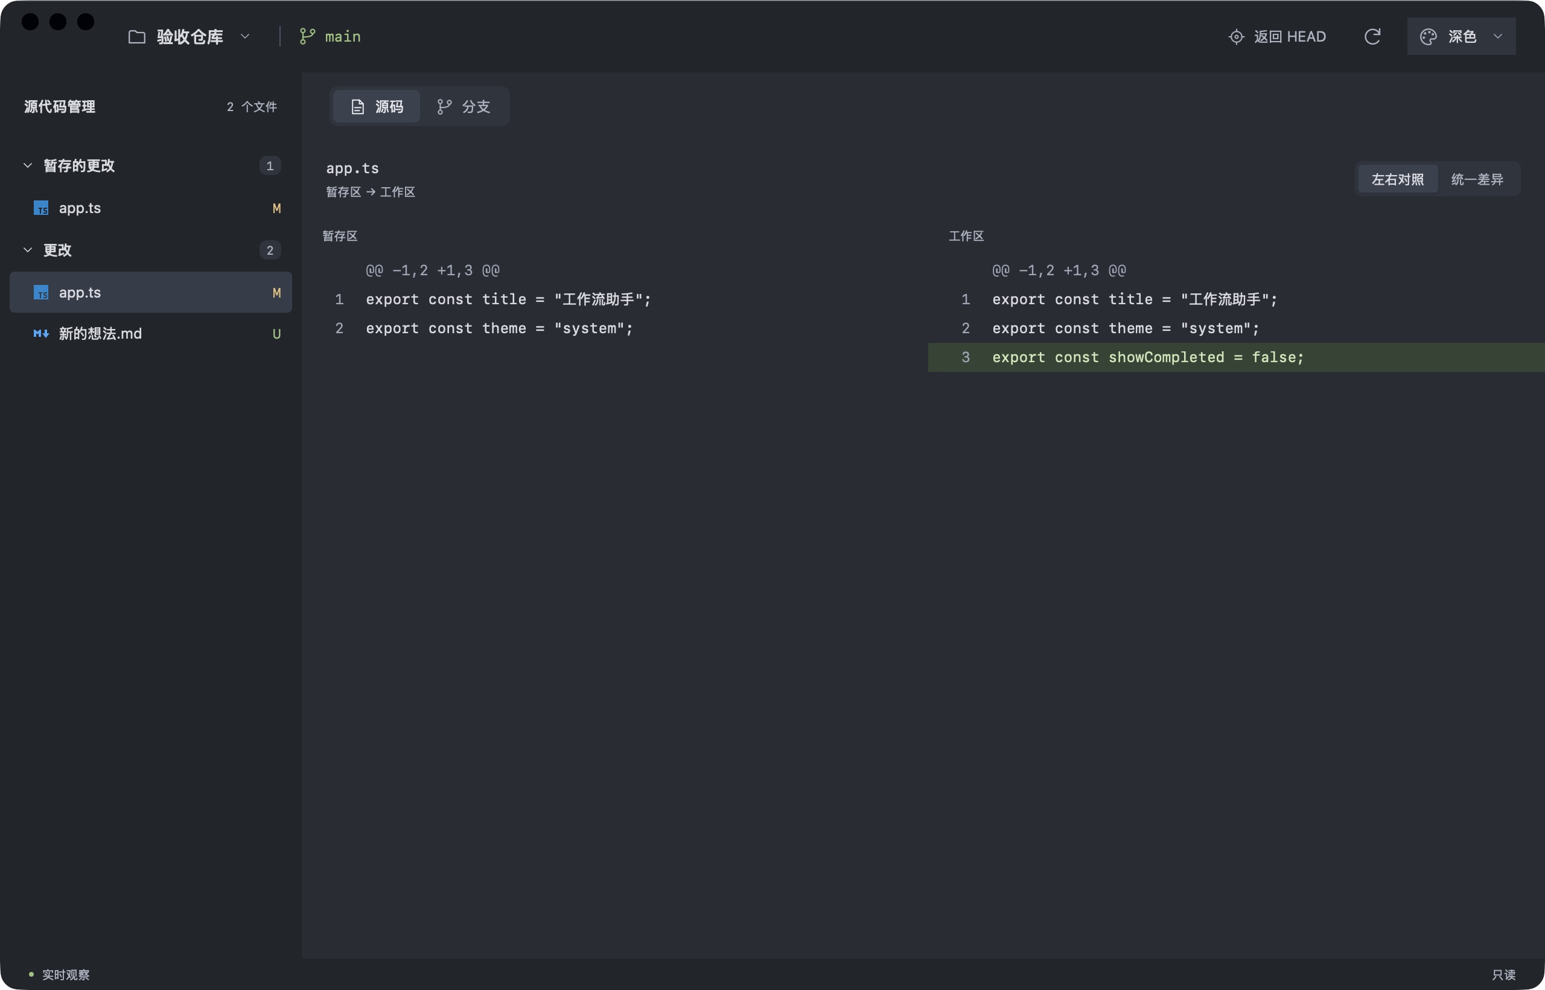Click the folder icon beside 验收仓库
Screen dimensions: 1545x990
click(x=137, y=37)
